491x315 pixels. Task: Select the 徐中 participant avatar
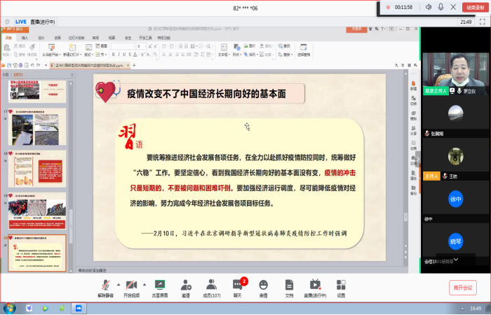coord(456,199)
